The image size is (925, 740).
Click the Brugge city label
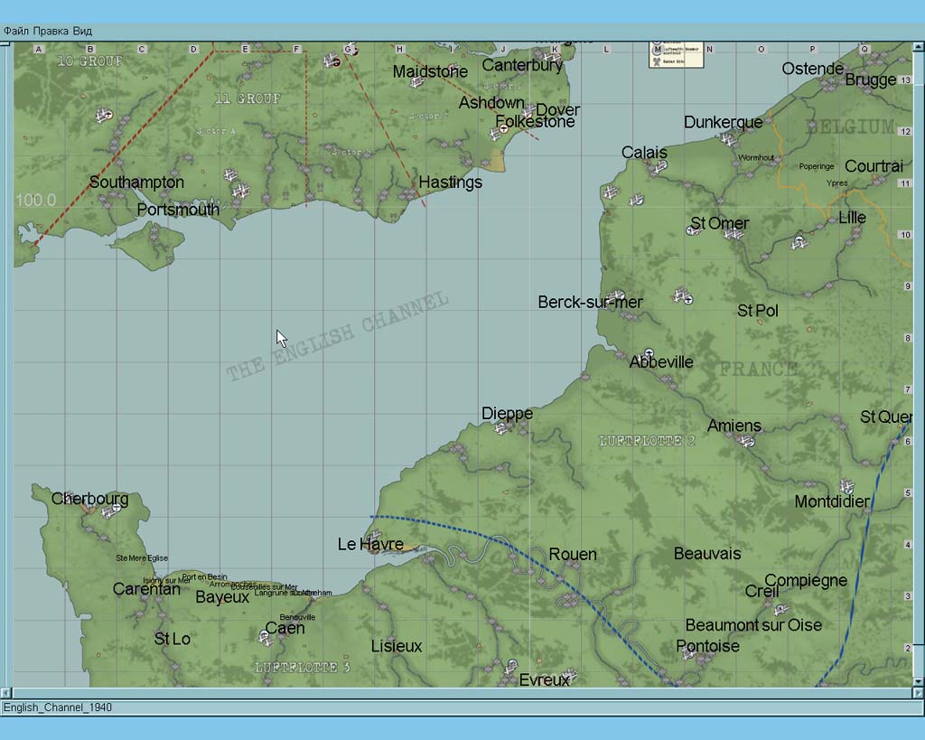871,80
